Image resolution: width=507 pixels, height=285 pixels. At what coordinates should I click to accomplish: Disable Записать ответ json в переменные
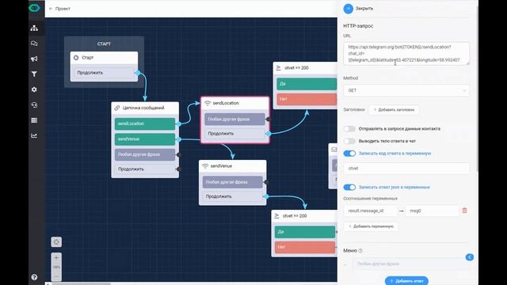tap(349, 187)
